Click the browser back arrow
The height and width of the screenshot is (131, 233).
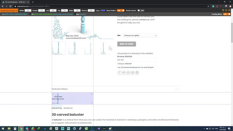(3, 6)
